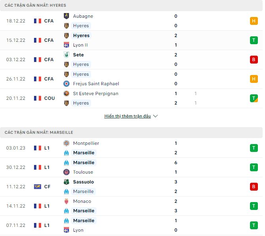Screen dimensions: 265x236
Task: Open the Aubagne vs Hyeres draw badge
Action: (254, 21)
